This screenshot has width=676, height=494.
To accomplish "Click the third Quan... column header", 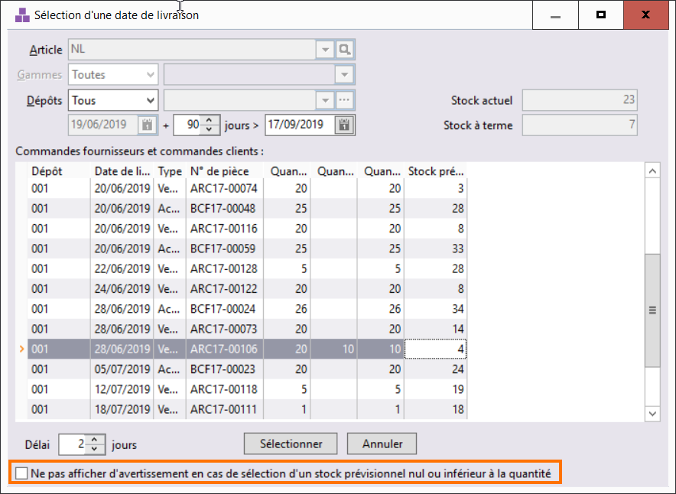I will 381,171.
